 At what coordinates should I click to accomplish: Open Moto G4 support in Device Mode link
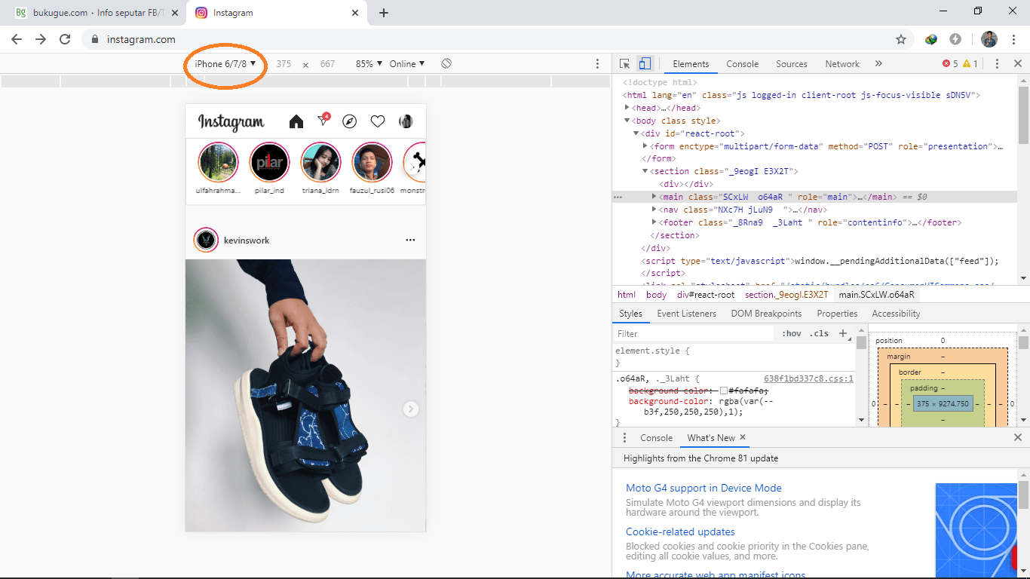704,488
